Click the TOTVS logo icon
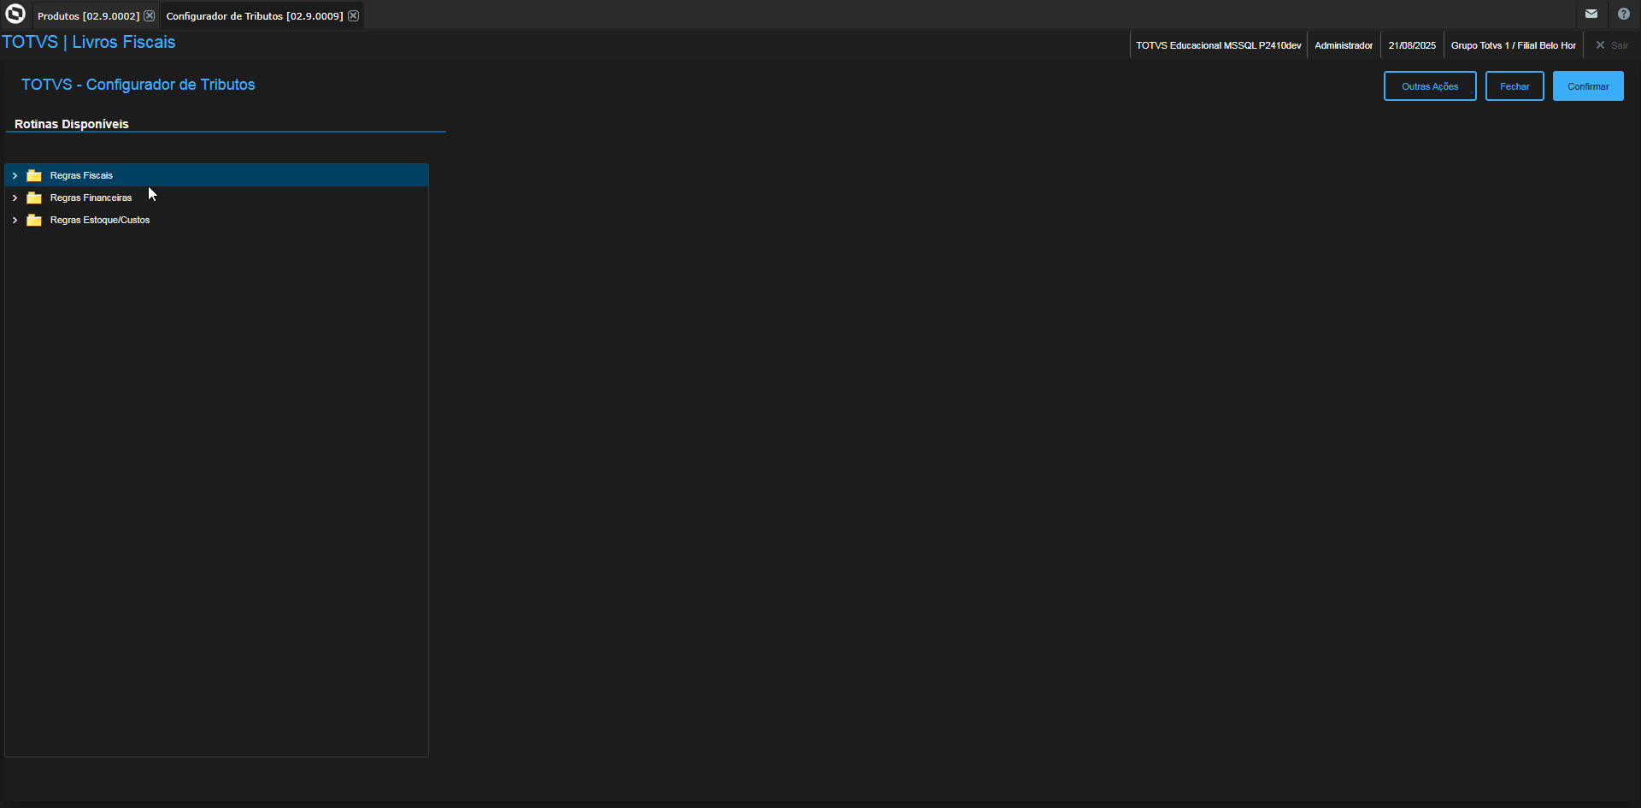The height and width of the screenshot is (808, 1641). pos(15,14)
